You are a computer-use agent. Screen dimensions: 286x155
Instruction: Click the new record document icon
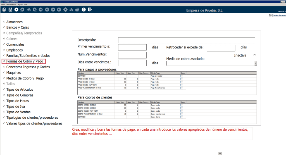tap(4, 10)
